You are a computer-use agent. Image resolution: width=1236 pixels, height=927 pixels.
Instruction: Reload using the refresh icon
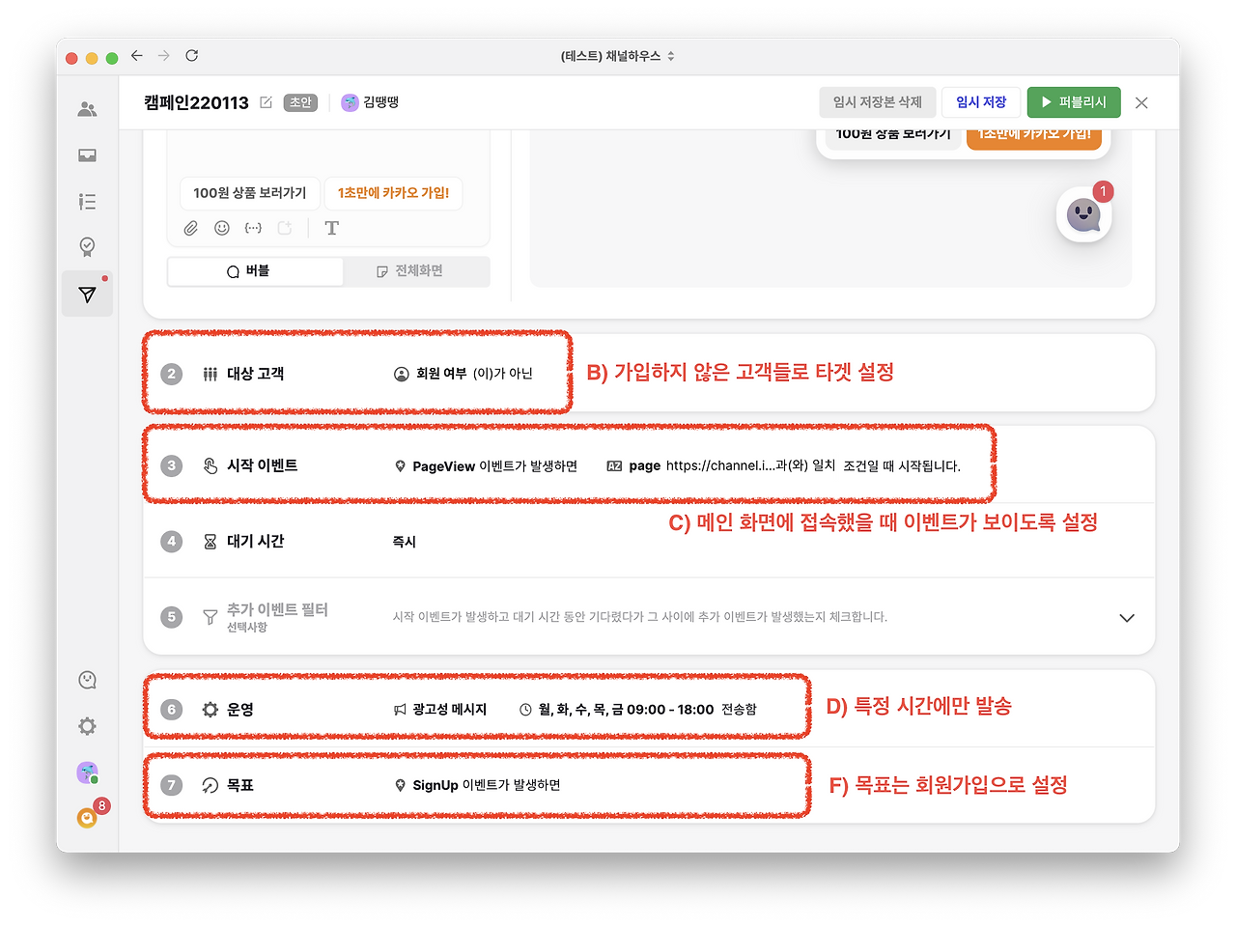pos(192,56)
